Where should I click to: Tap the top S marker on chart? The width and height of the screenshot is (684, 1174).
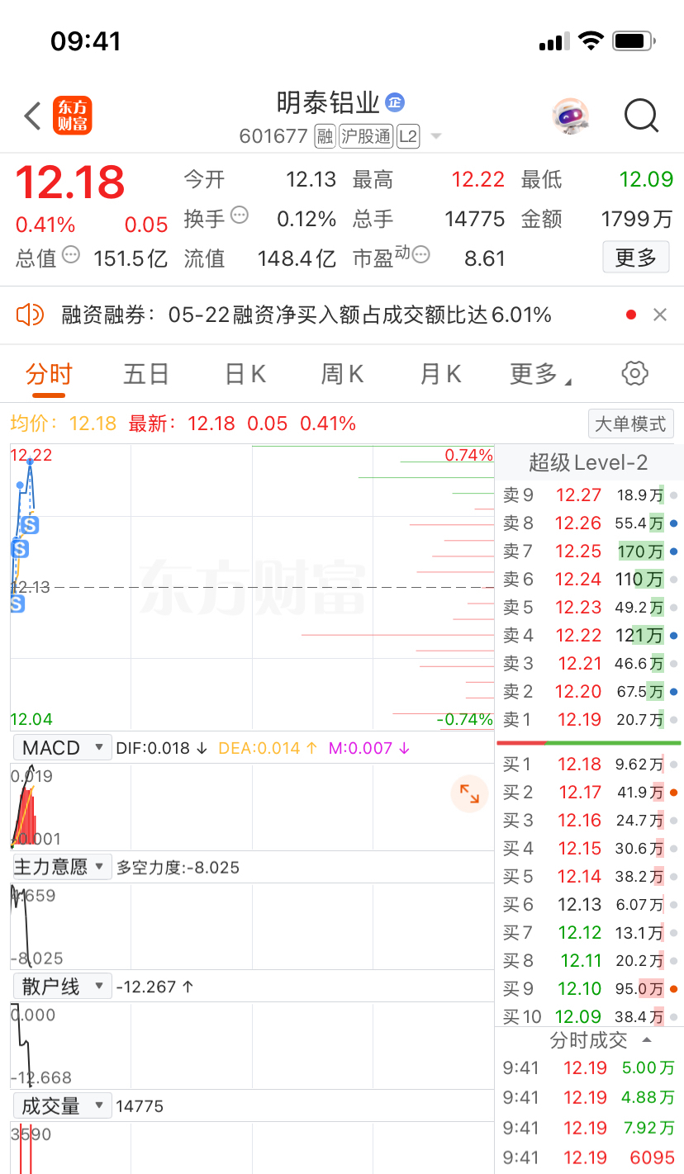[31, 524]
